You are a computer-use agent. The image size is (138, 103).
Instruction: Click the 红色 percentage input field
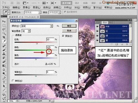coord(50,40)
